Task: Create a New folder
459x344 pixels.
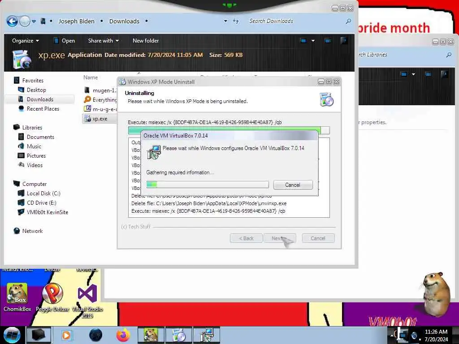Action: tap(146, 41)
